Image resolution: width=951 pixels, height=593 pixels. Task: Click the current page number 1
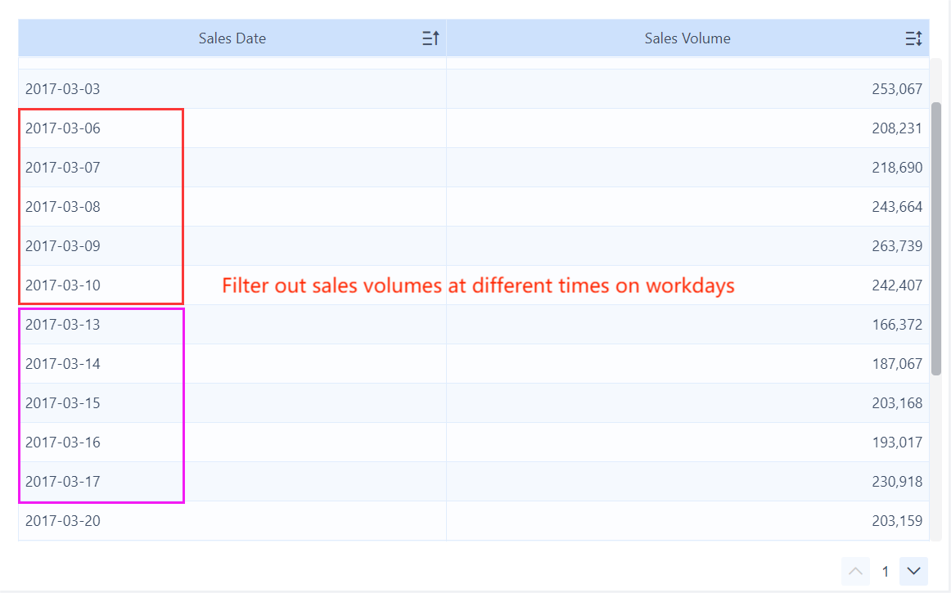885,572
